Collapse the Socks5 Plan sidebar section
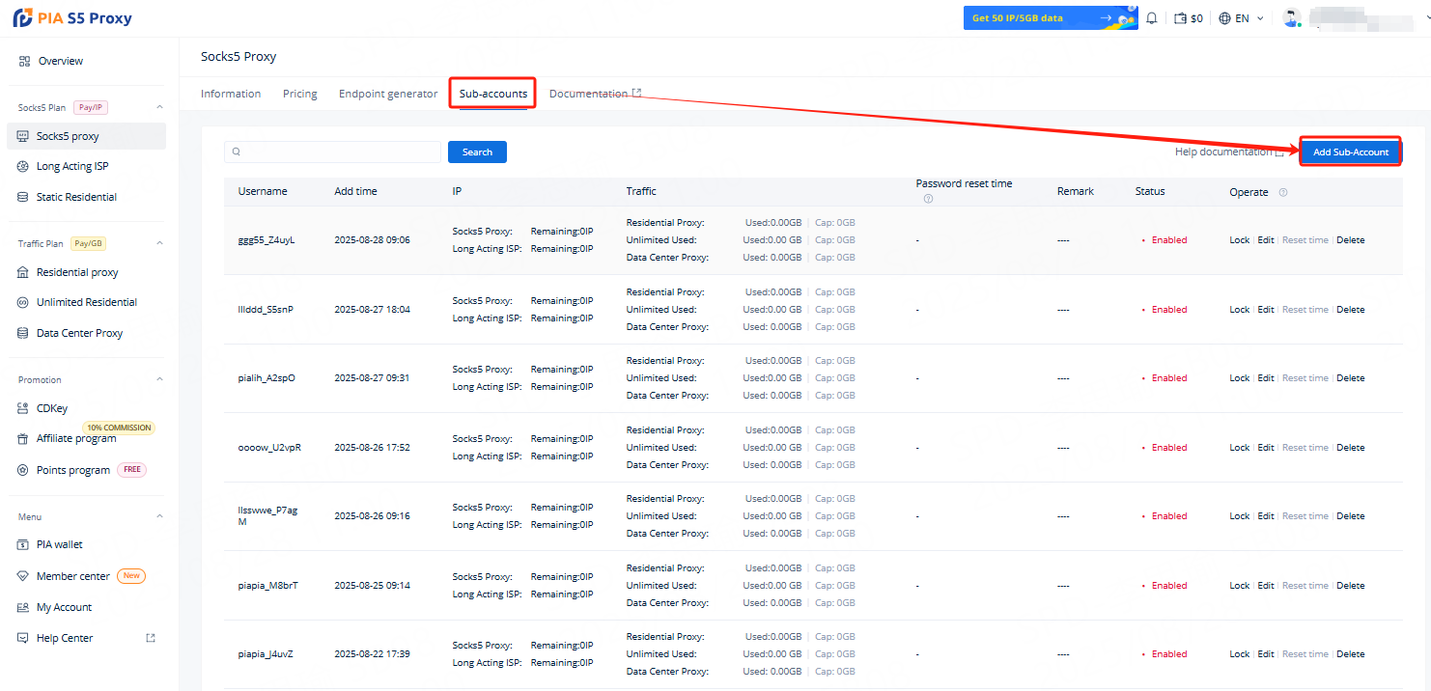Viewport: 1431px width, 691px height. point(159,108)
